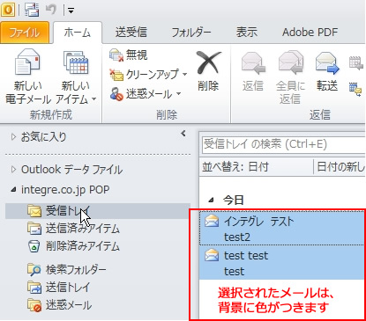Click the integre.co.jp POP account label
This screenshot has height=321, width=366.
(x=65, y=190)
